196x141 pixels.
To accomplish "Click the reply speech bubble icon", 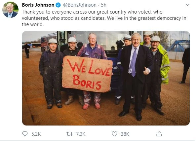I will pos(25,134).
